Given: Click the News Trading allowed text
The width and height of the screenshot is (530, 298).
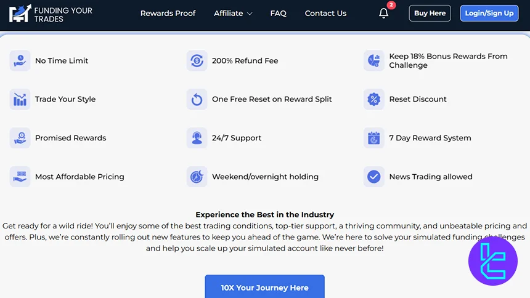Looking at the screenshot, I should pyautogui.click(x=431, y=177).
